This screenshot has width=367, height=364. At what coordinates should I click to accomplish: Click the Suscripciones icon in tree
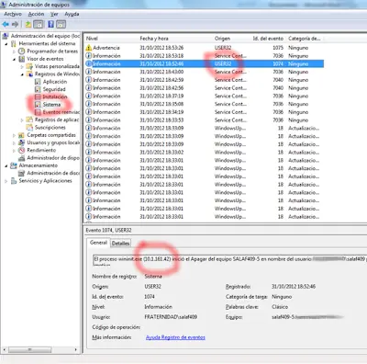[x=29, y=127]
